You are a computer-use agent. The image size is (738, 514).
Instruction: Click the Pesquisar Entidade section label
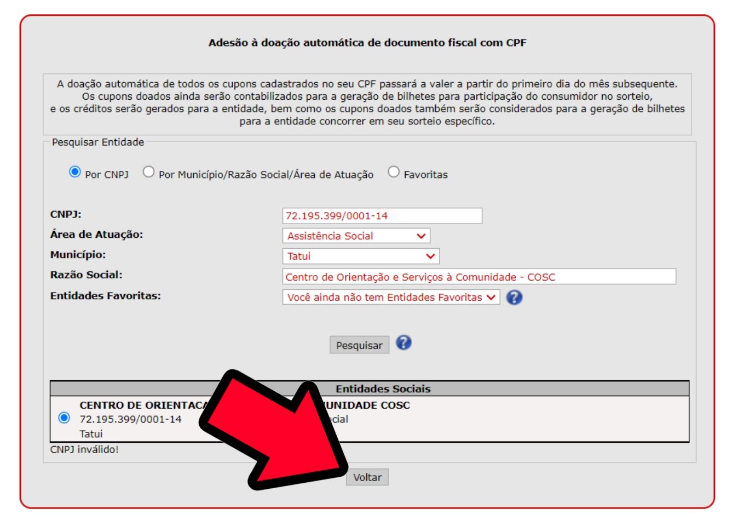tap(98, 142)
